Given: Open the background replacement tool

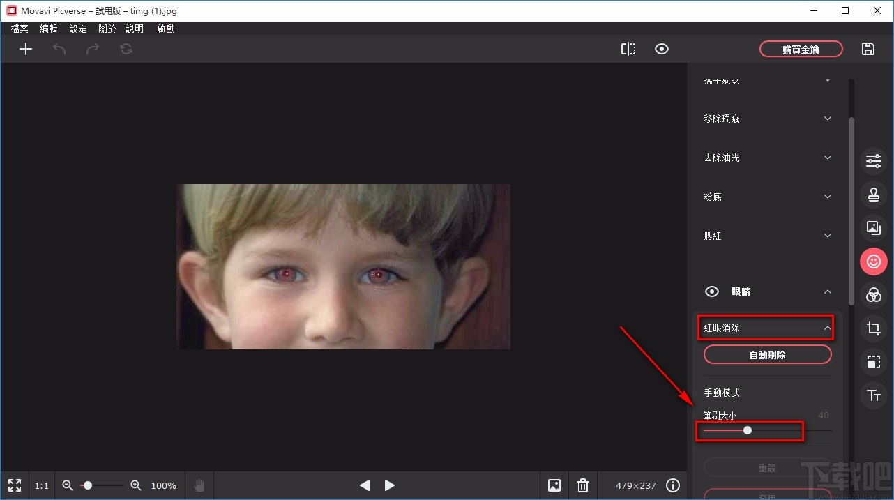Looking at the screenshot, I should [x=874, y=227].
